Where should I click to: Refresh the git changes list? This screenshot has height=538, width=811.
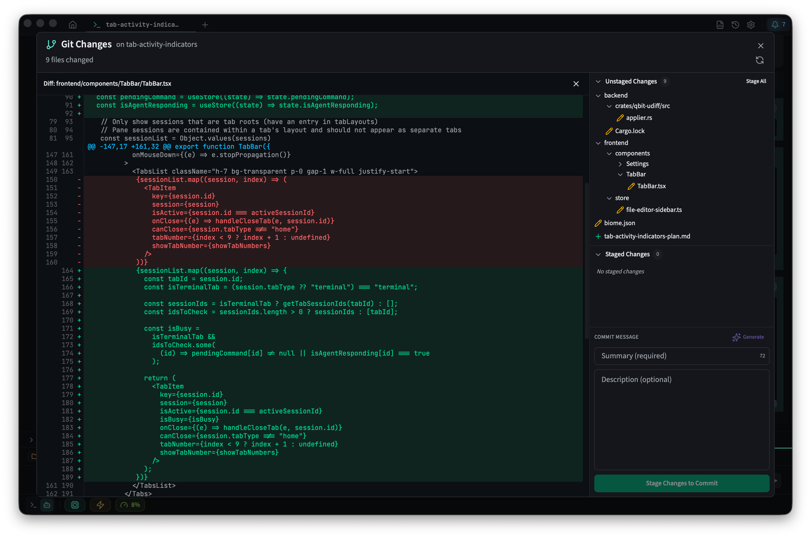[759, 60]
